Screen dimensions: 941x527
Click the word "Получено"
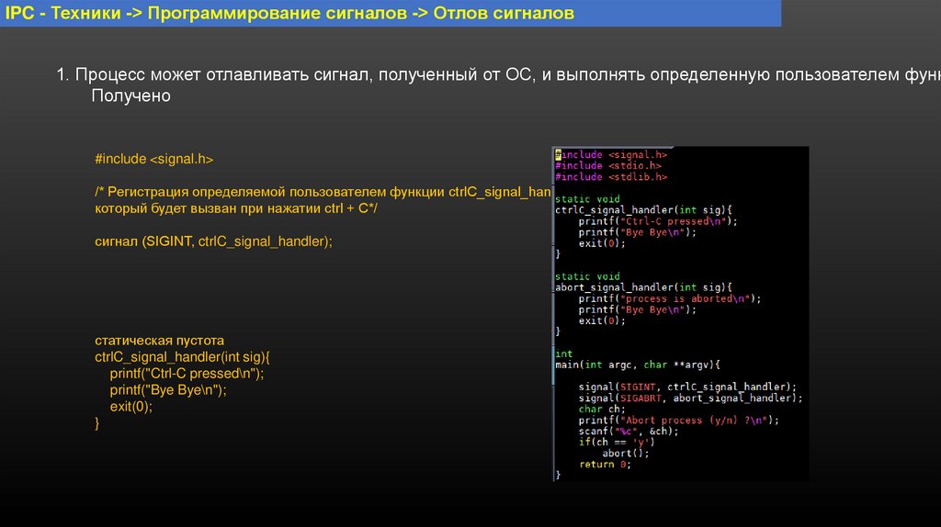pos(130,95)
